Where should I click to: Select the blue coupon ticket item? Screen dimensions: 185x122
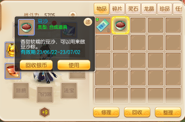click(x=103, y=25)
